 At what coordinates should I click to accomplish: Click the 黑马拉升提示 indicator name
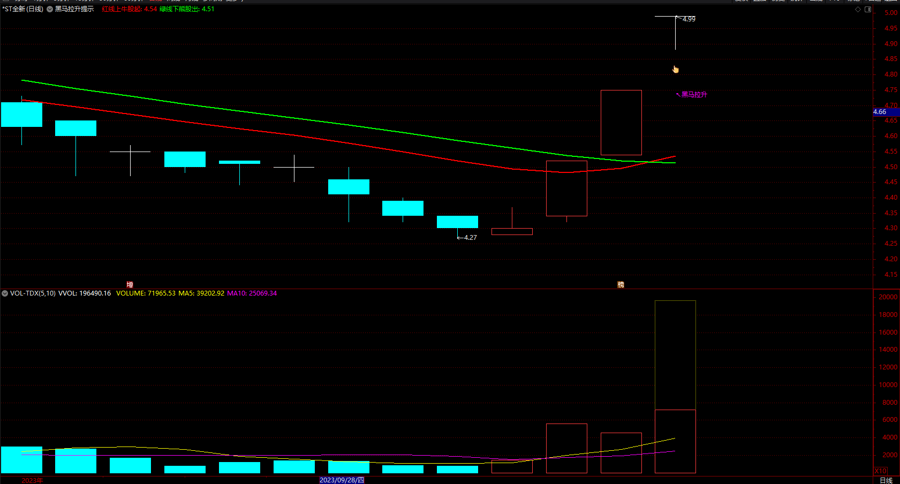point(74,9)
